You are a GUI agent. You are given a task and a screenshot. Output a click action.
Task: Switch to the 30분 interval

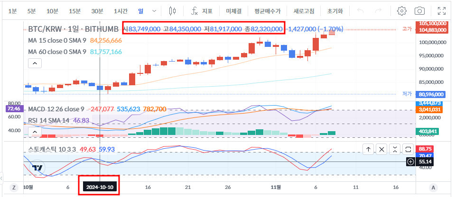97,10
